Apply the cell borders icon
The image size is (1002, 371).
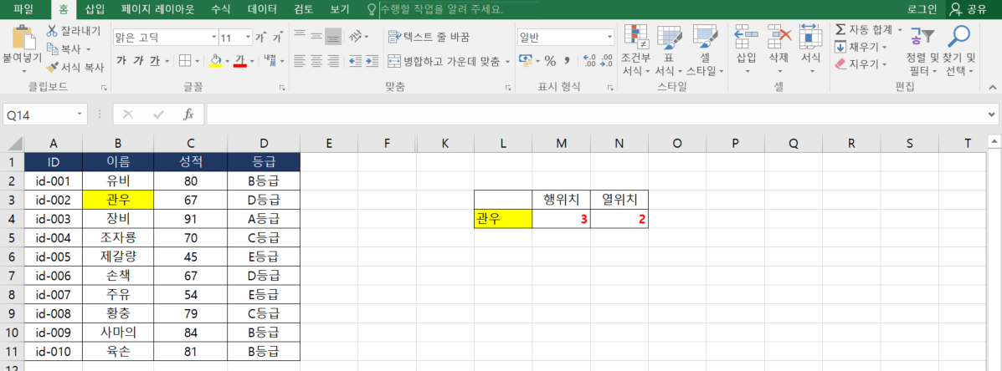(185, 60)
